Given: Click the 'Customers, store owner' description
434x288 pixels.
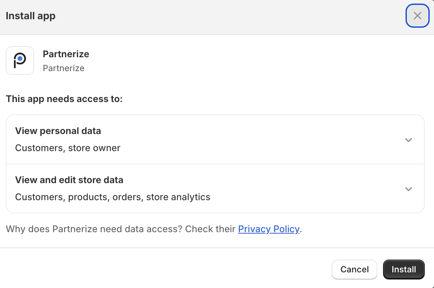Looking at the screenshot, I should [68, 148].
